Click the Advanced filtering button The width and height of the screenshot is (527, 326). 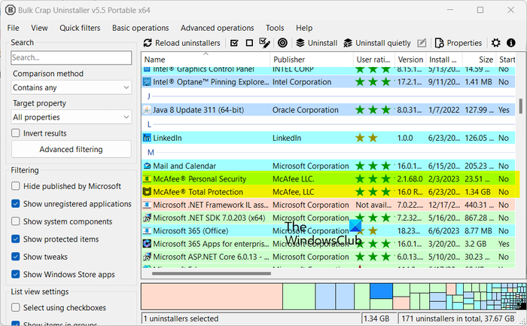point(72,149)
